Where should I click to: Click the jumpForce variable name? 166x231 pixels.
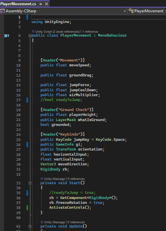(79, 85)
